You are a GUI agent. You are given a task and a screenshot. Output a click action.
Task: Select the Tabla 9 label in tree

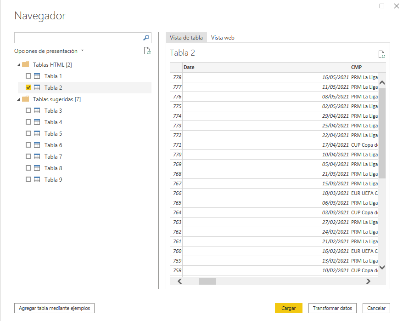(x=53, y=180)
